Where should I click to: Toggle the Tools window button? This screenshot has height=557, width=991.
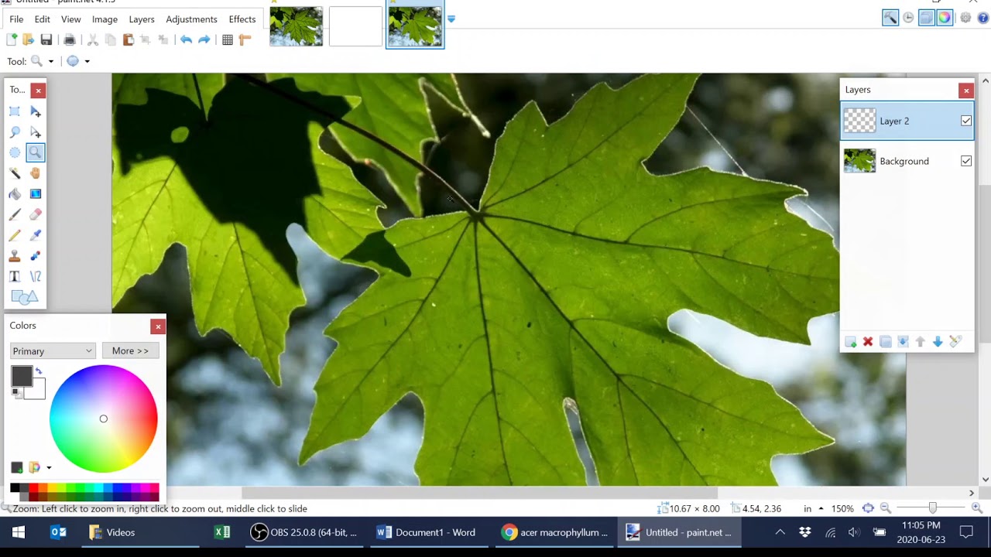pos(890,18)
